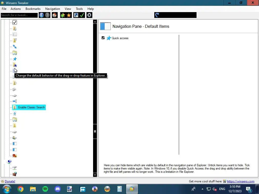Select the recycle bin icon tree item
Screen dimensions: 259x194
point(15,113)
